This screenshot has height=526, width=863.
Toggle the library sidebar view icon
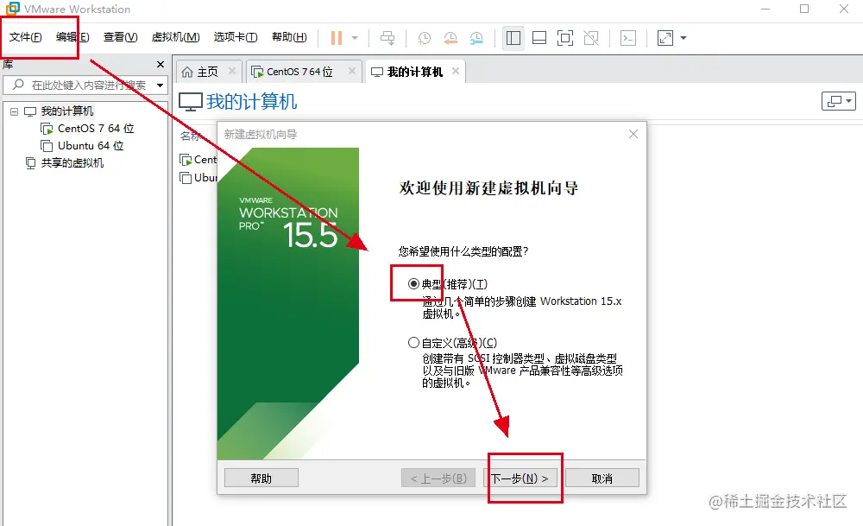(x=513, y=37)
